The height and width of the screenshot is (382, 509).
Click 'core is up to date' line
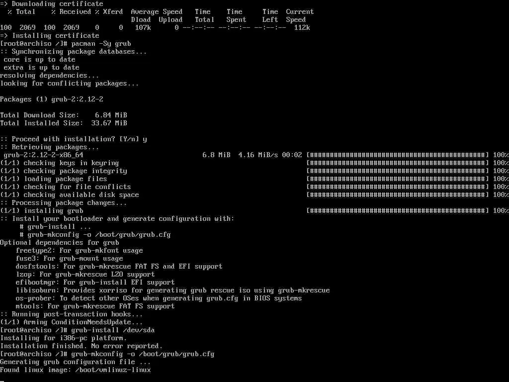tap(40, 60)
